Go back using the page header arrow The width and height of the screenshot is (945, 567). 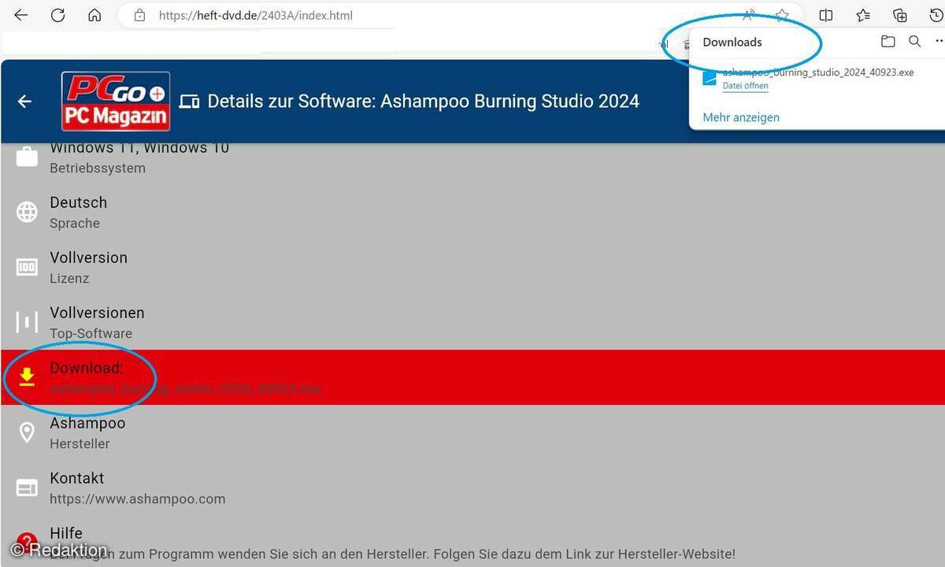[25, 102]
